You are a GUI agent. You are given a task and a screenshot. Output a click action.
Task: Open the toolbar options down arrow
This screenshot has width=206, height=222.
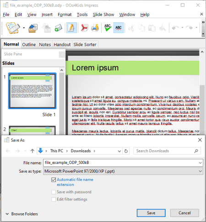(x=203, y=34)
